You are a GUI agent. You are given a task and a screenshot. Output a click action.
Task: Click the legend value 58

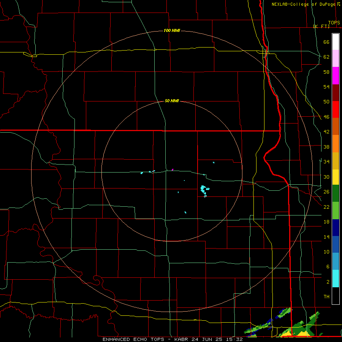326,72
